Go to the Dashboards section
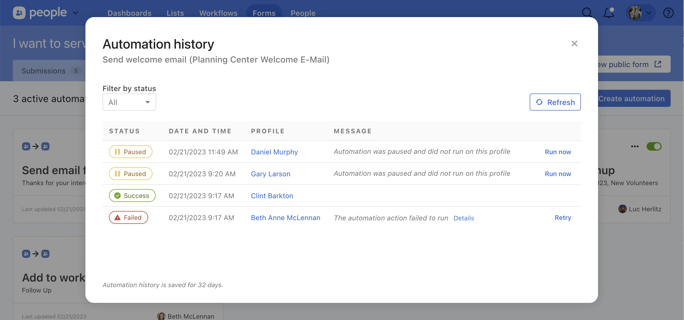The image size is (684, 320). (x=129, y=13)
